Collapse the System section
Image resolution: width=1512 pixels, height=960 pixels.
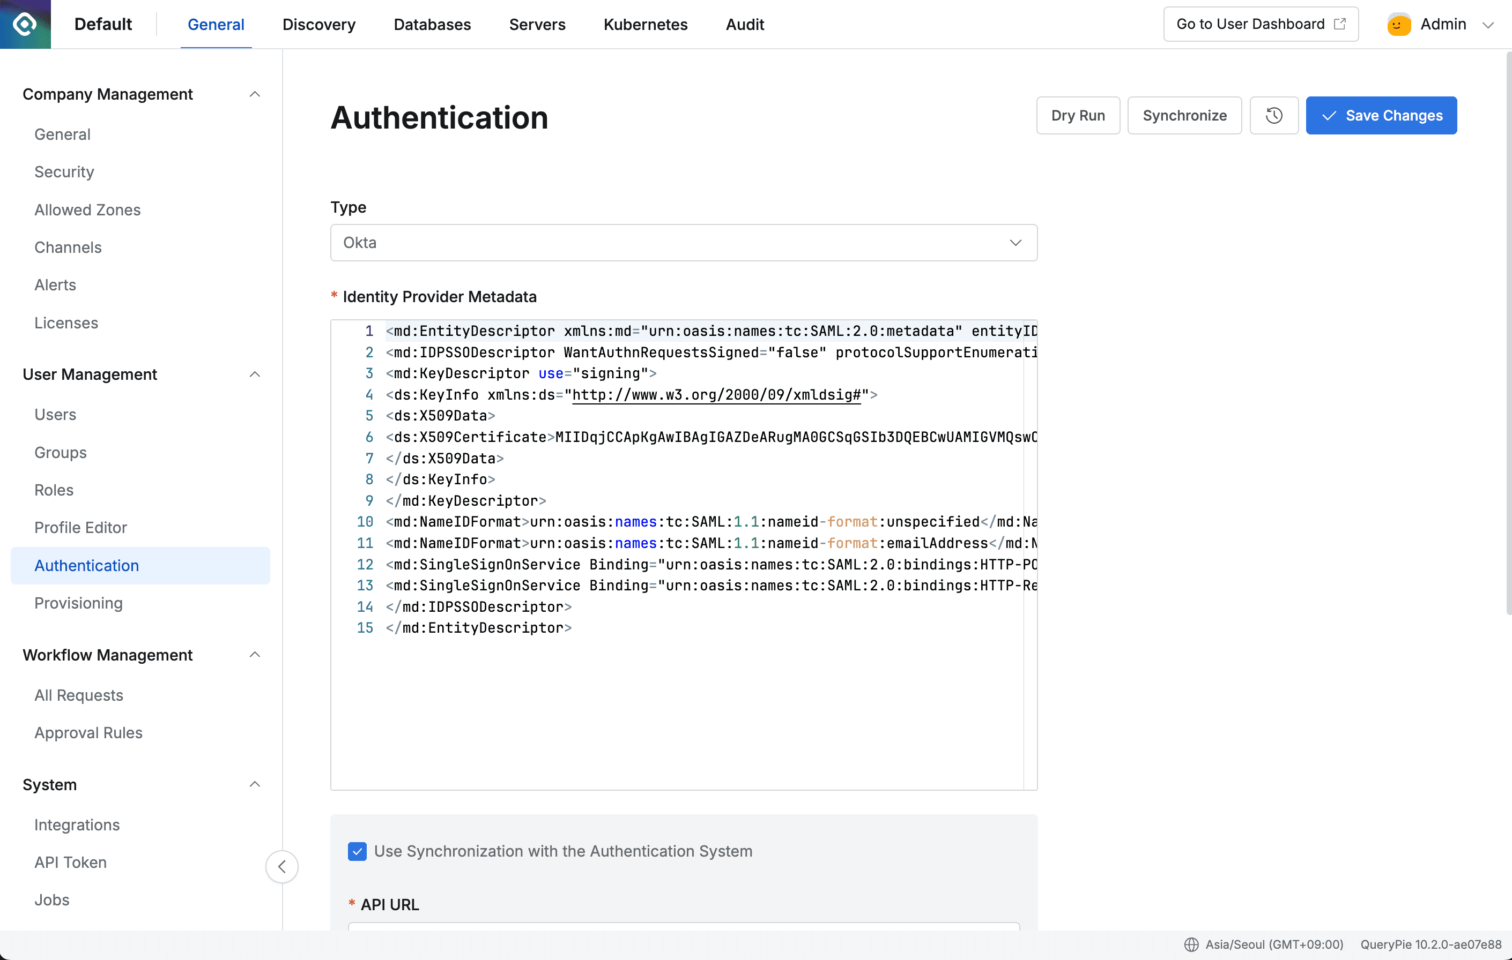[x=254, y=784]
